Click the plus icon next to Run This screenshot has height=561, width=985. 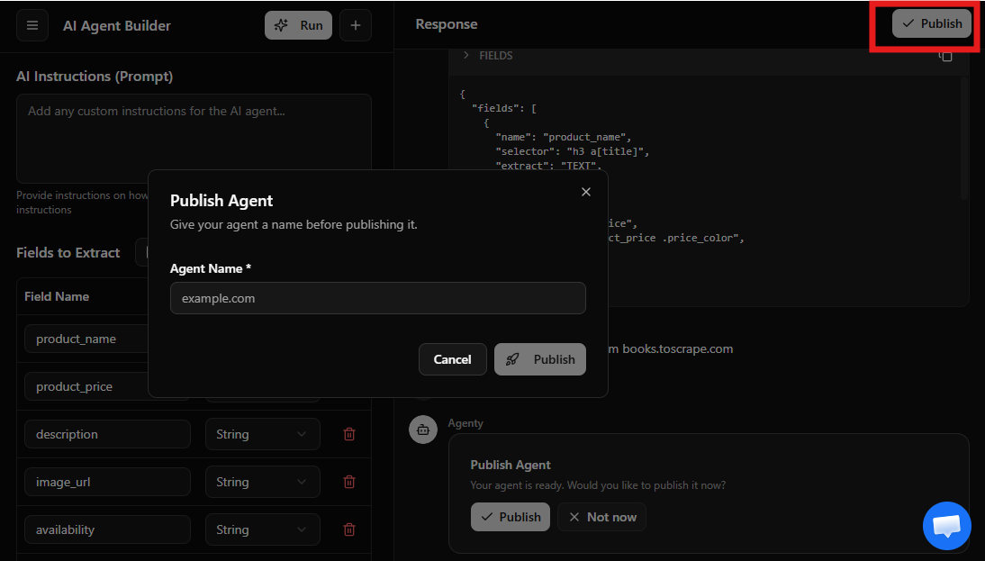coord(355,25)
